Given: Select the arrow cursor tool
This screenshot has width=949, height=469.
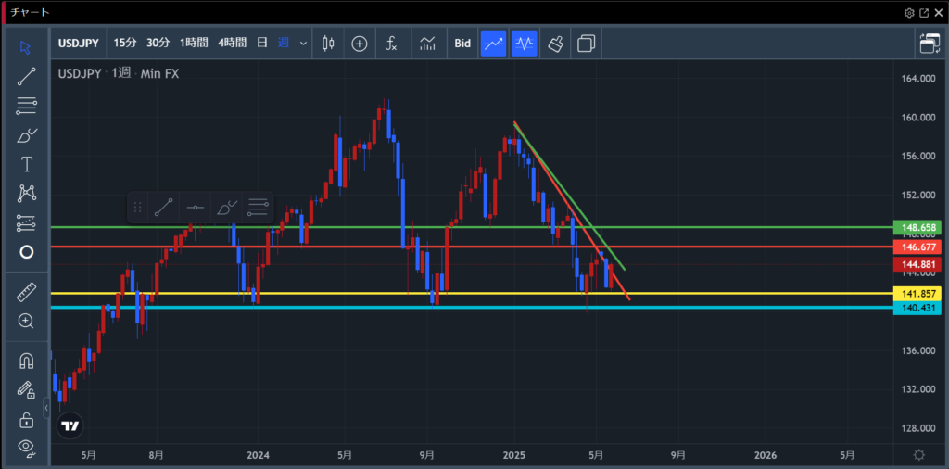Looking at the screenshot, I should click(26, 47).
